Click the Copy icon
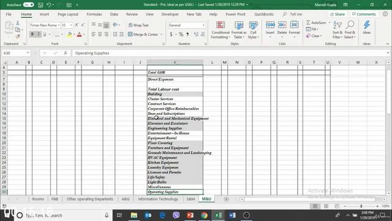 click(x=18, y=29)
